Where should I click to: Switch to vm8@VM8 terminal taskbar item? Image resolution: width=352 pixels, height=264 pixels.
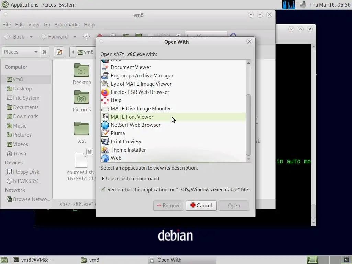[x=33, y=260]
